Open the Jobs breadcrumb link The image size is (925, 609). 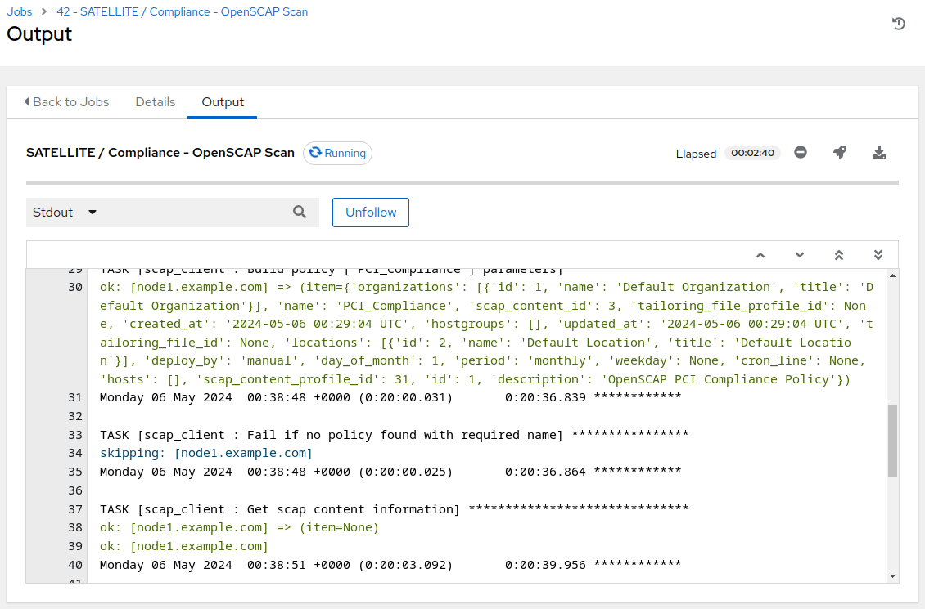[20, 11]
